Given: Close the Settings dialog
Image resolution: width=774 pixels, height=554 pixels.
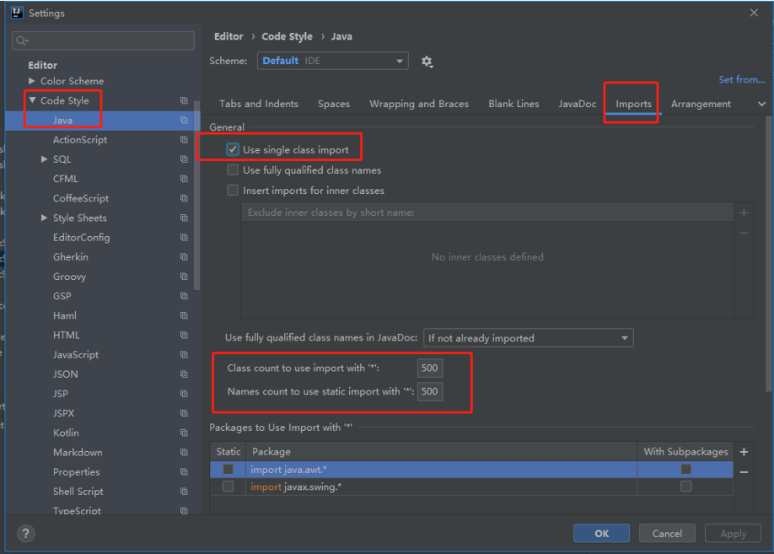Looking at the screenshot, I should 754,13.
